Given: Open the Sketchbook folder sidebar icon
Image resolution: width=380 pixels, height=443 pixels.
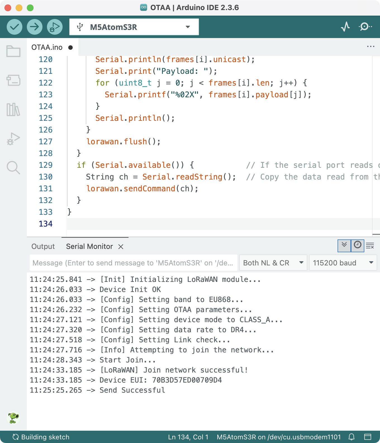Looking at the screenshot, I should click(13, 51).
